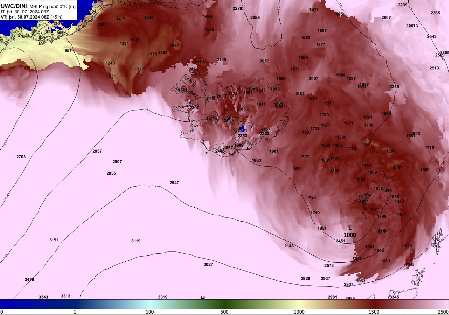Click the value 1611 near top edge
Viewport: 449px width, 315px height.
click(314, 9)
